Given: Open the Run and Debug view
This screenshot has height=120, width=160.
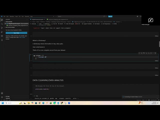Looking at the screenshot, I should [2, 32].
